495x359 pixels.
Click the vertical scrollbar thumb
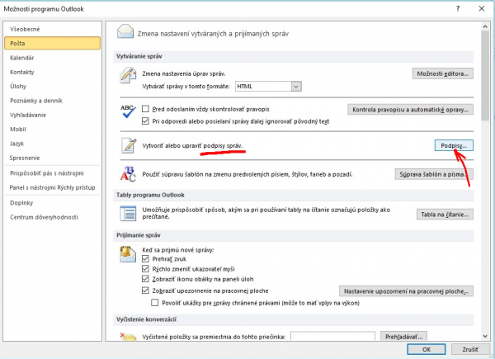[x=485, y=76]
